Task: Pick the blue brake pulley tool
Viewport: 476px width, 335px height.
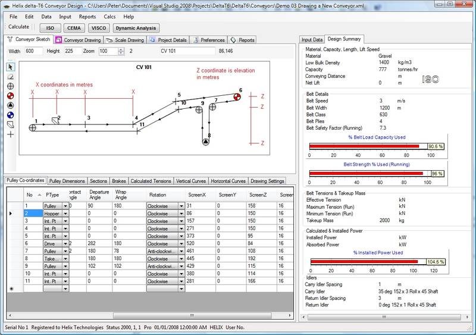Action: 11,115
